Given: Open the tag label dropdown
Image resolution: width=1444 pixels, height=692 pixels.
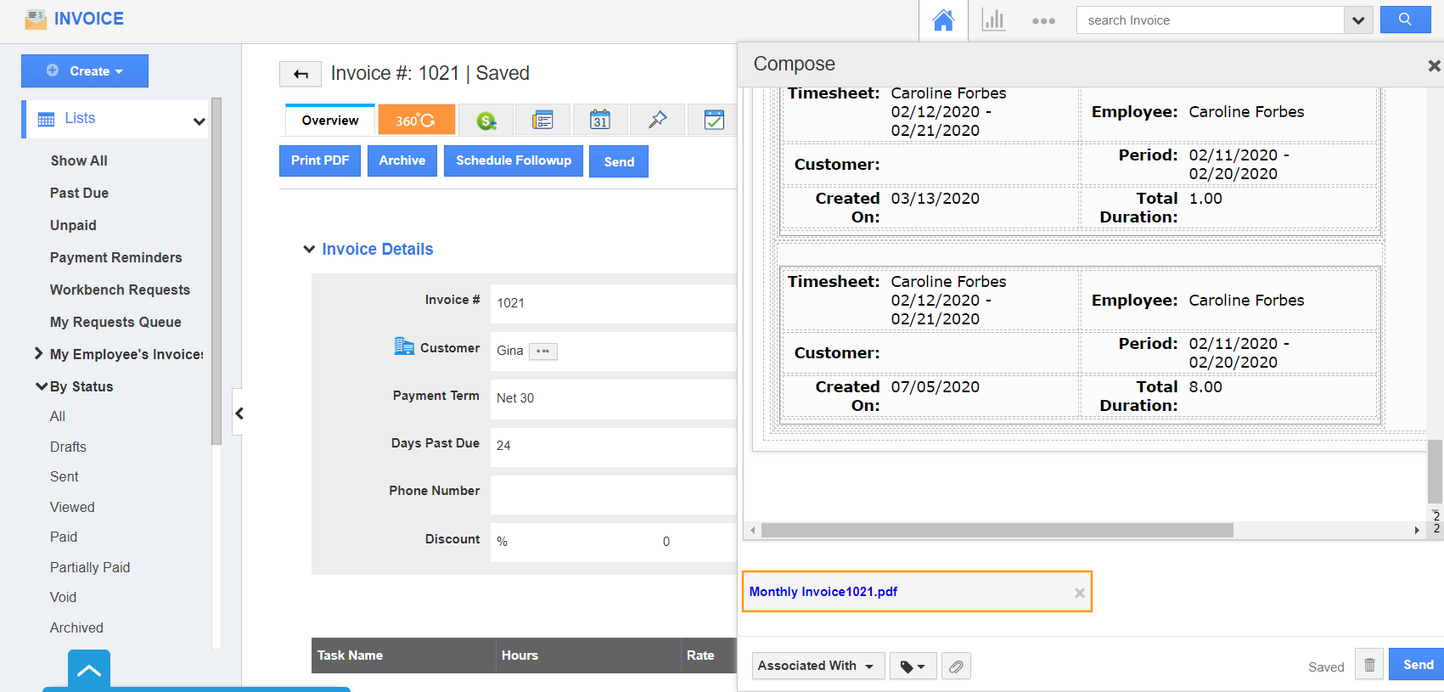Looking at the screenshot, I should (913, 667).
